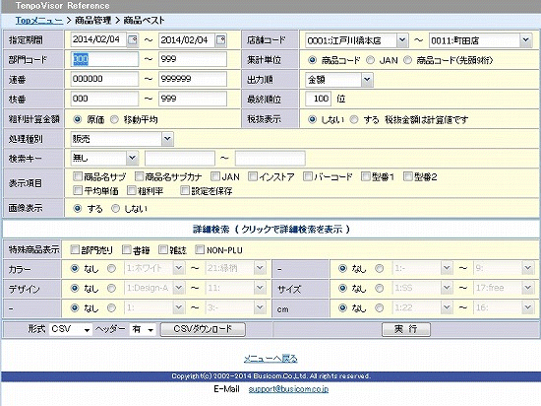Open the 処理種別 販売 dropdown
The image size is (541, 406).
(x=122, y=139)
